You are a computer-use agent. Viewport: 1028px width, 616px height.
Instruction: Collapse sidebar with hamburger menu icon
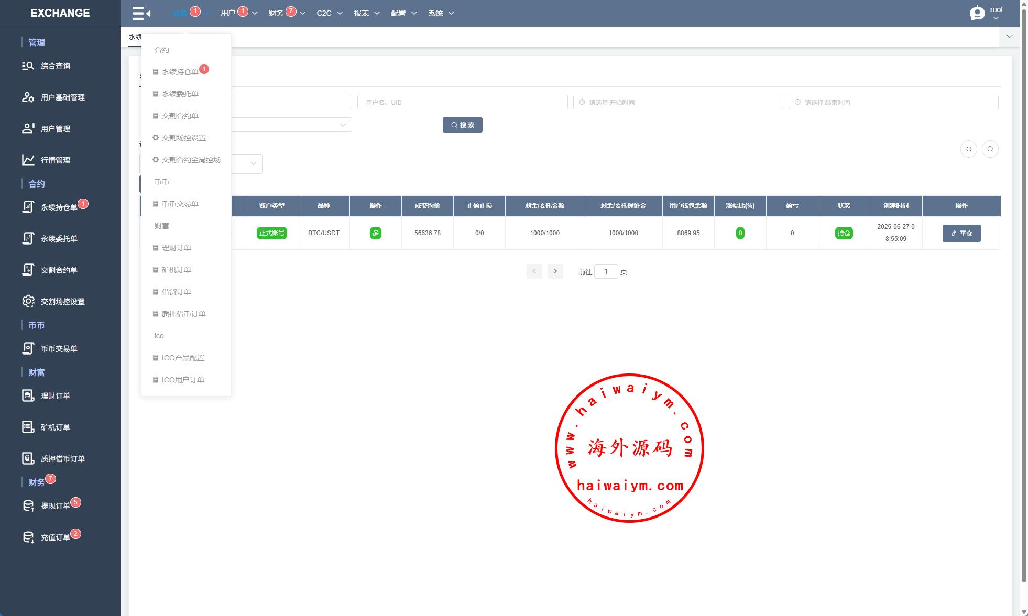[141, 13]
